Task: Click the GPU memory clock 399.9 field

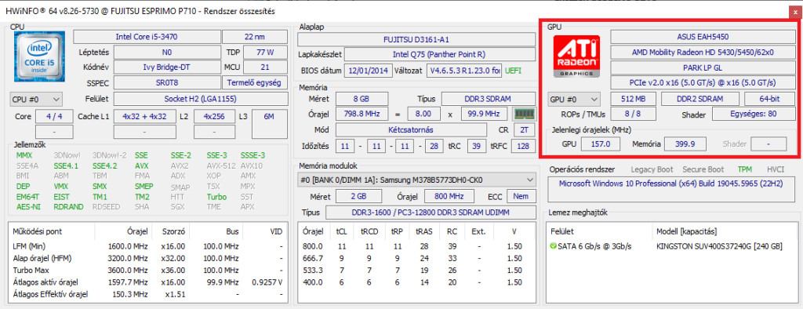Action: click(685, 144)
